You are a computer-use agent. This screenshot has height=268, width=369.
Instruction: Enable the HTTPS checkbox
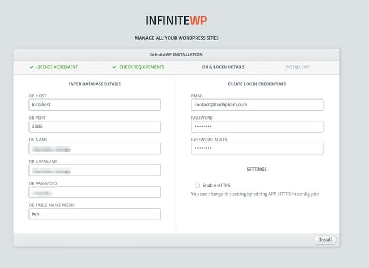(198, 186)
